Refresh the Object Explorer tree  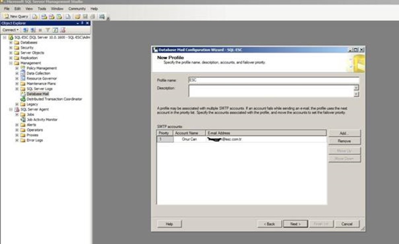[x=55, y=30]
